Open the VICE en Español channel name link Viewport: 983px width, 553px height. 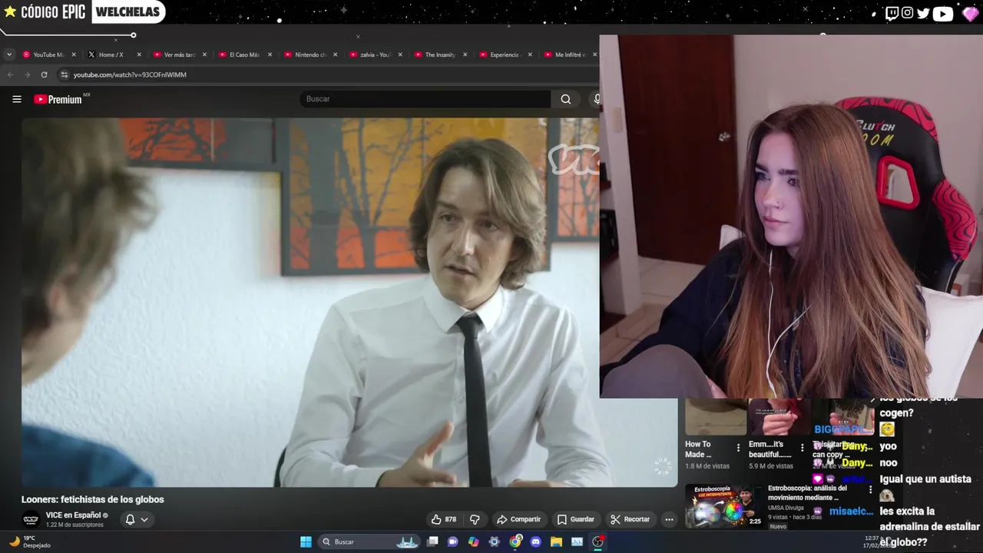73,515
